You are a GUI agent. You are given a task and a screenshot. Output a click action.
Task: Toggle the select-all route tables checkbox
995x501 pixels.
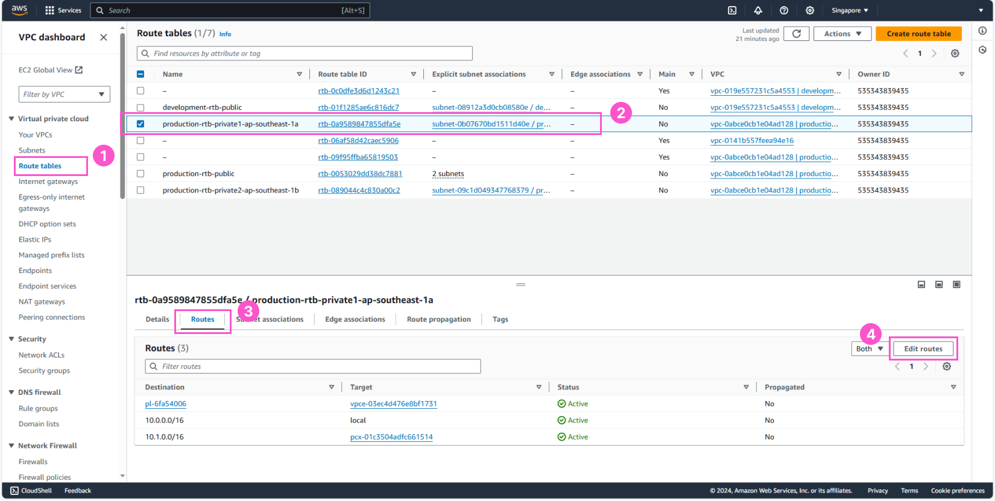tap(141, 74)
